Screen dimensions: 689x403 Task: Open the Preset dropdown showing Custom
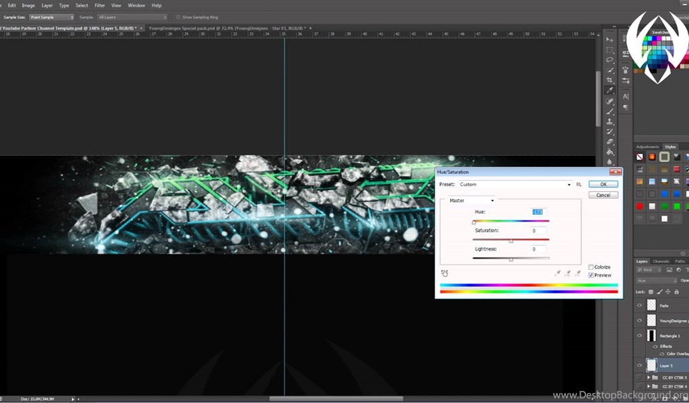click(x=515, y=185)
